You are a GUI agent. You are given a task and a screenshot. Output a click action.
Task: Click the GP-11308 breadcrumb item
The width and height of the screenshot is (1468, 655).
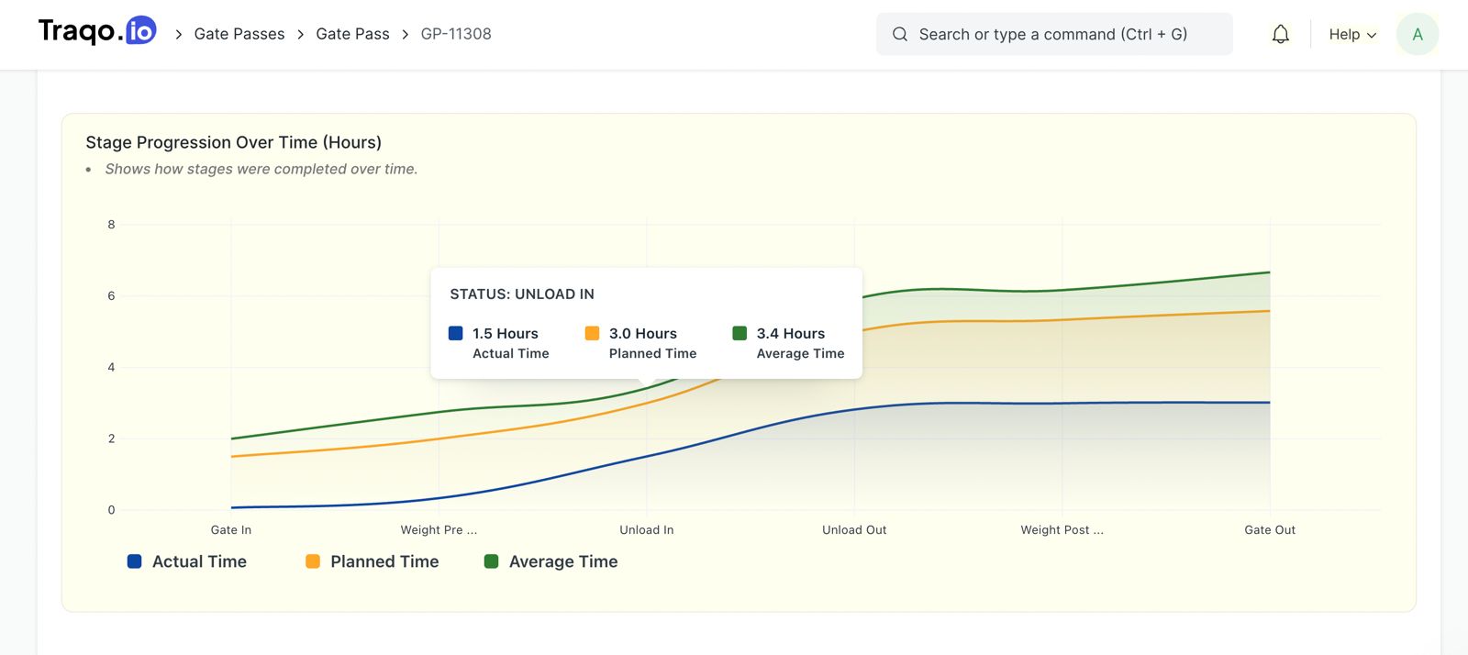456,34
